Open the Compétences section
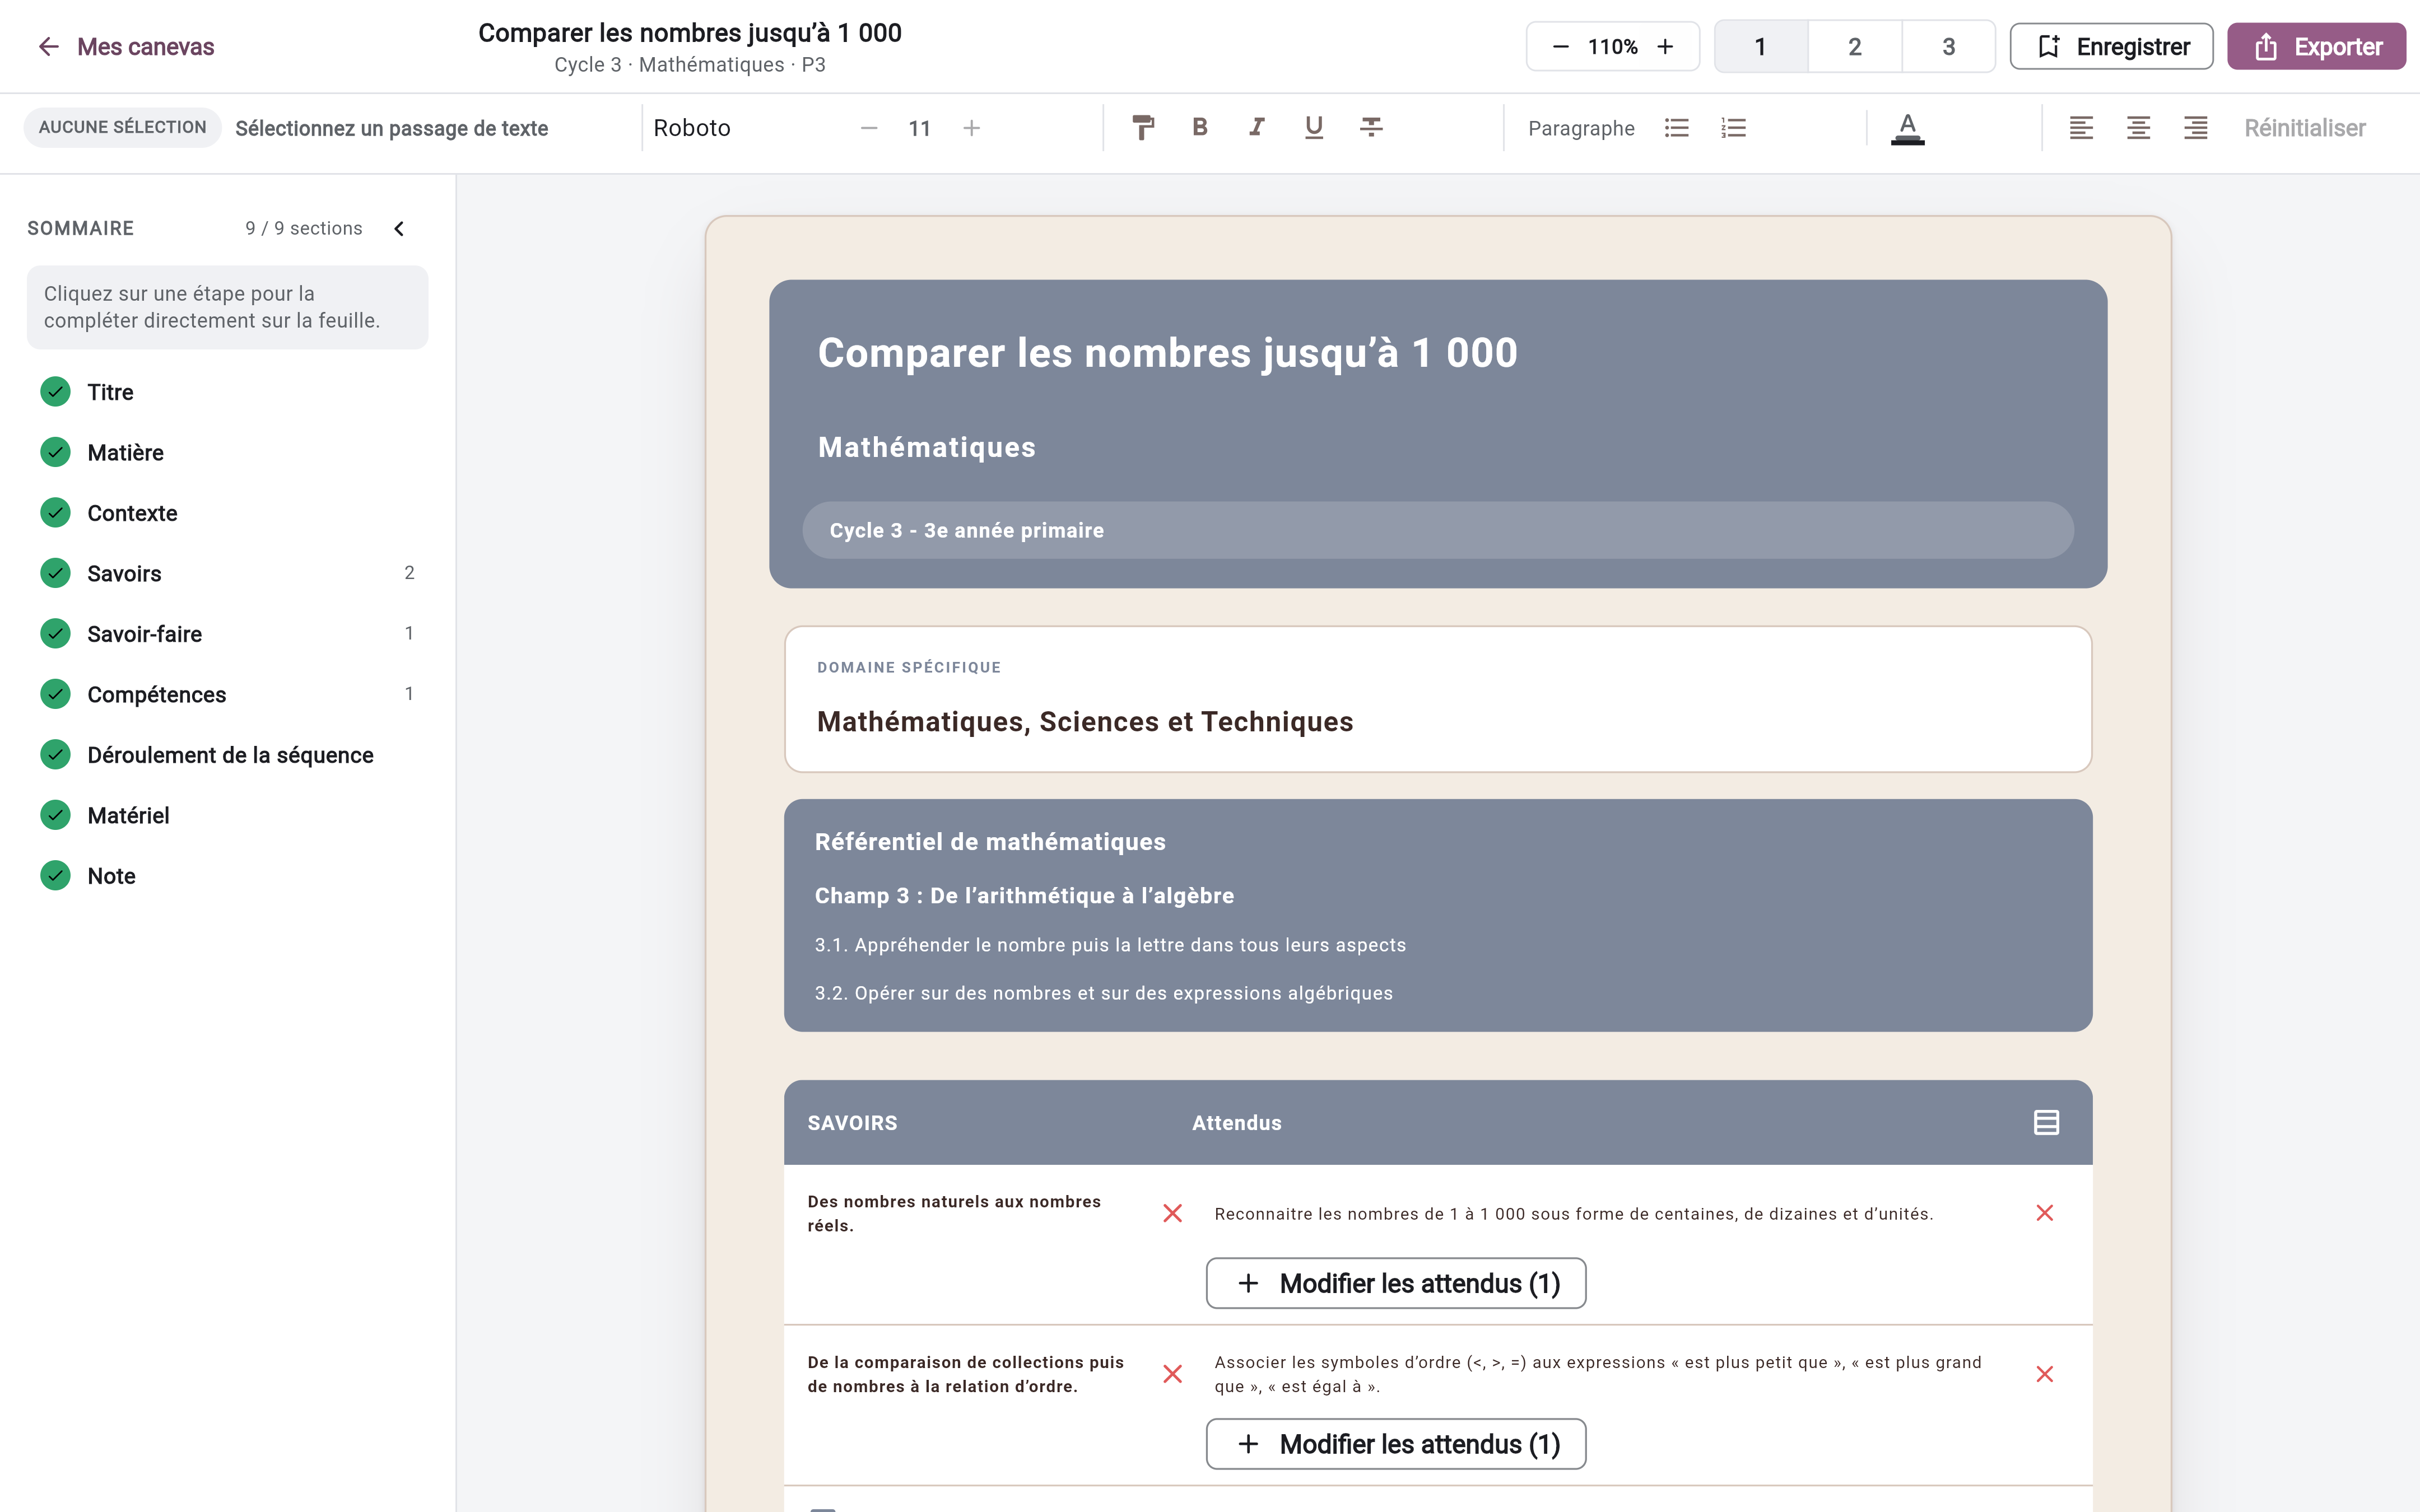This screenshot has height=1512, width=2420. pyautogui.click(x=227, y=694)
